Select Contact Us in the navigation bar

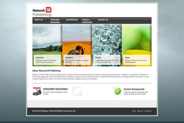point(103,20)
